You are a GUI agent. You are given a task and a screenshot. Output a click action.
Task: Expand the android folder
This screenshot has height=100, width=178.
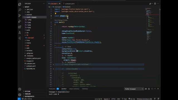click(29, 15)
